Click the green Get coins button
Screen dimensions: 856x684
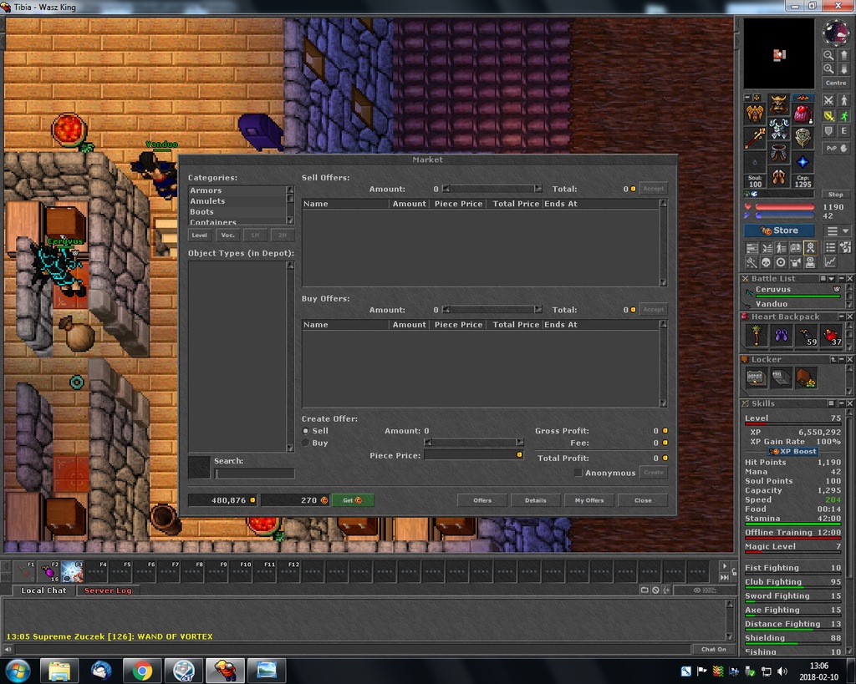[x=352, y=500]
